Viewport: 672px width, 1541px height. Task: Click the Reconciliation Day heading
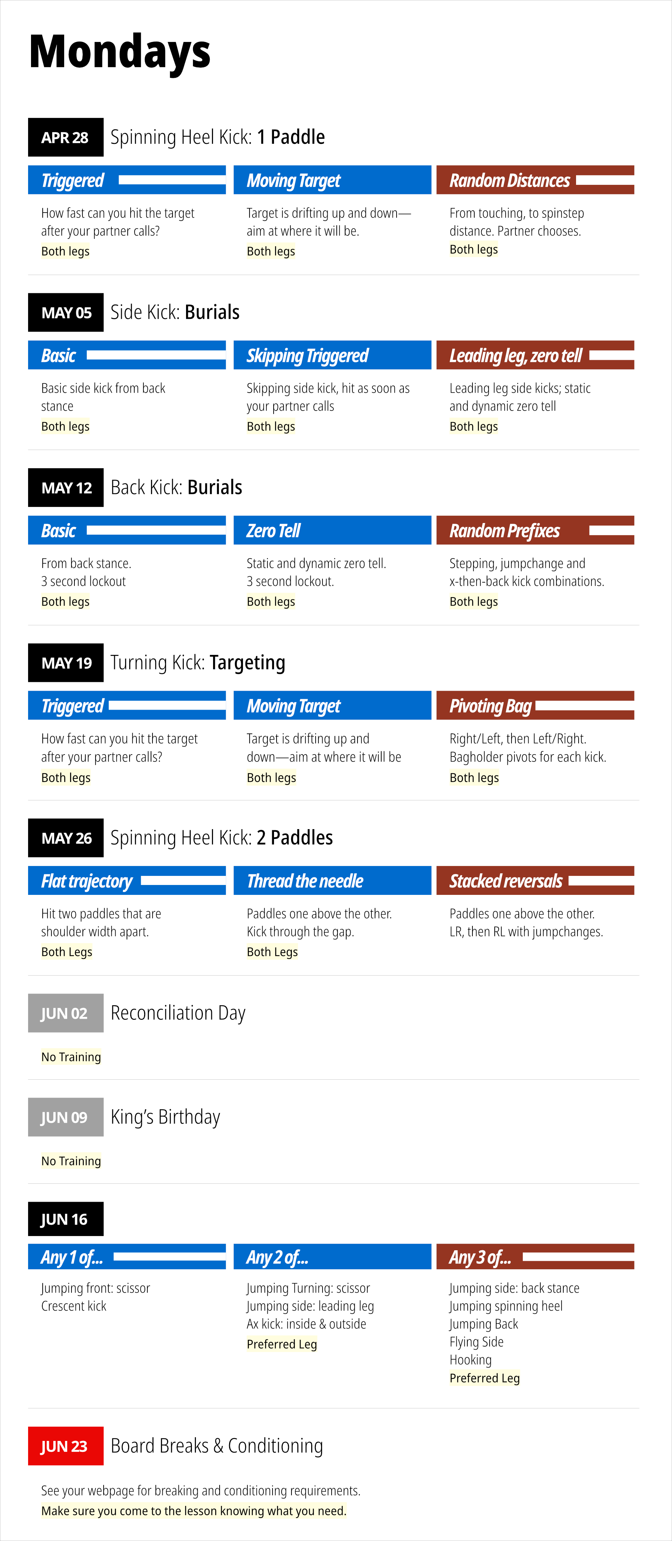pyautogui.click(x=178, y=1013)
